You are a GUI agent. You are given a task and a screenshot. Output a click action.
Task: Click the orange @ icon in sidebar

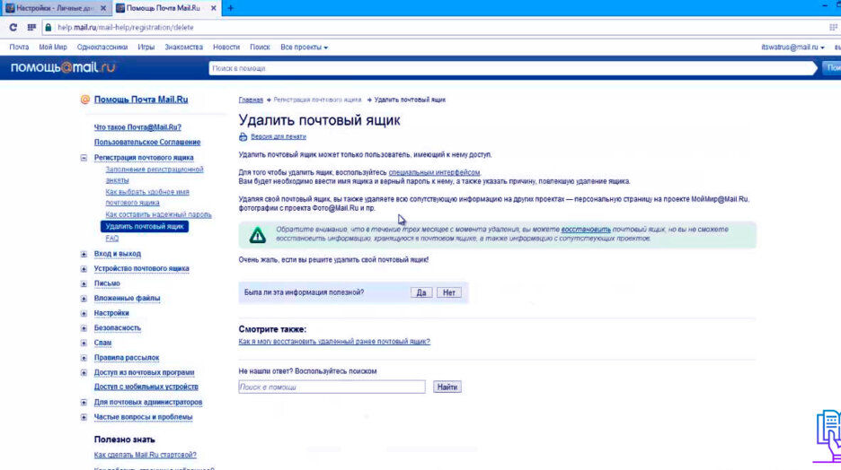pos(85,100)
